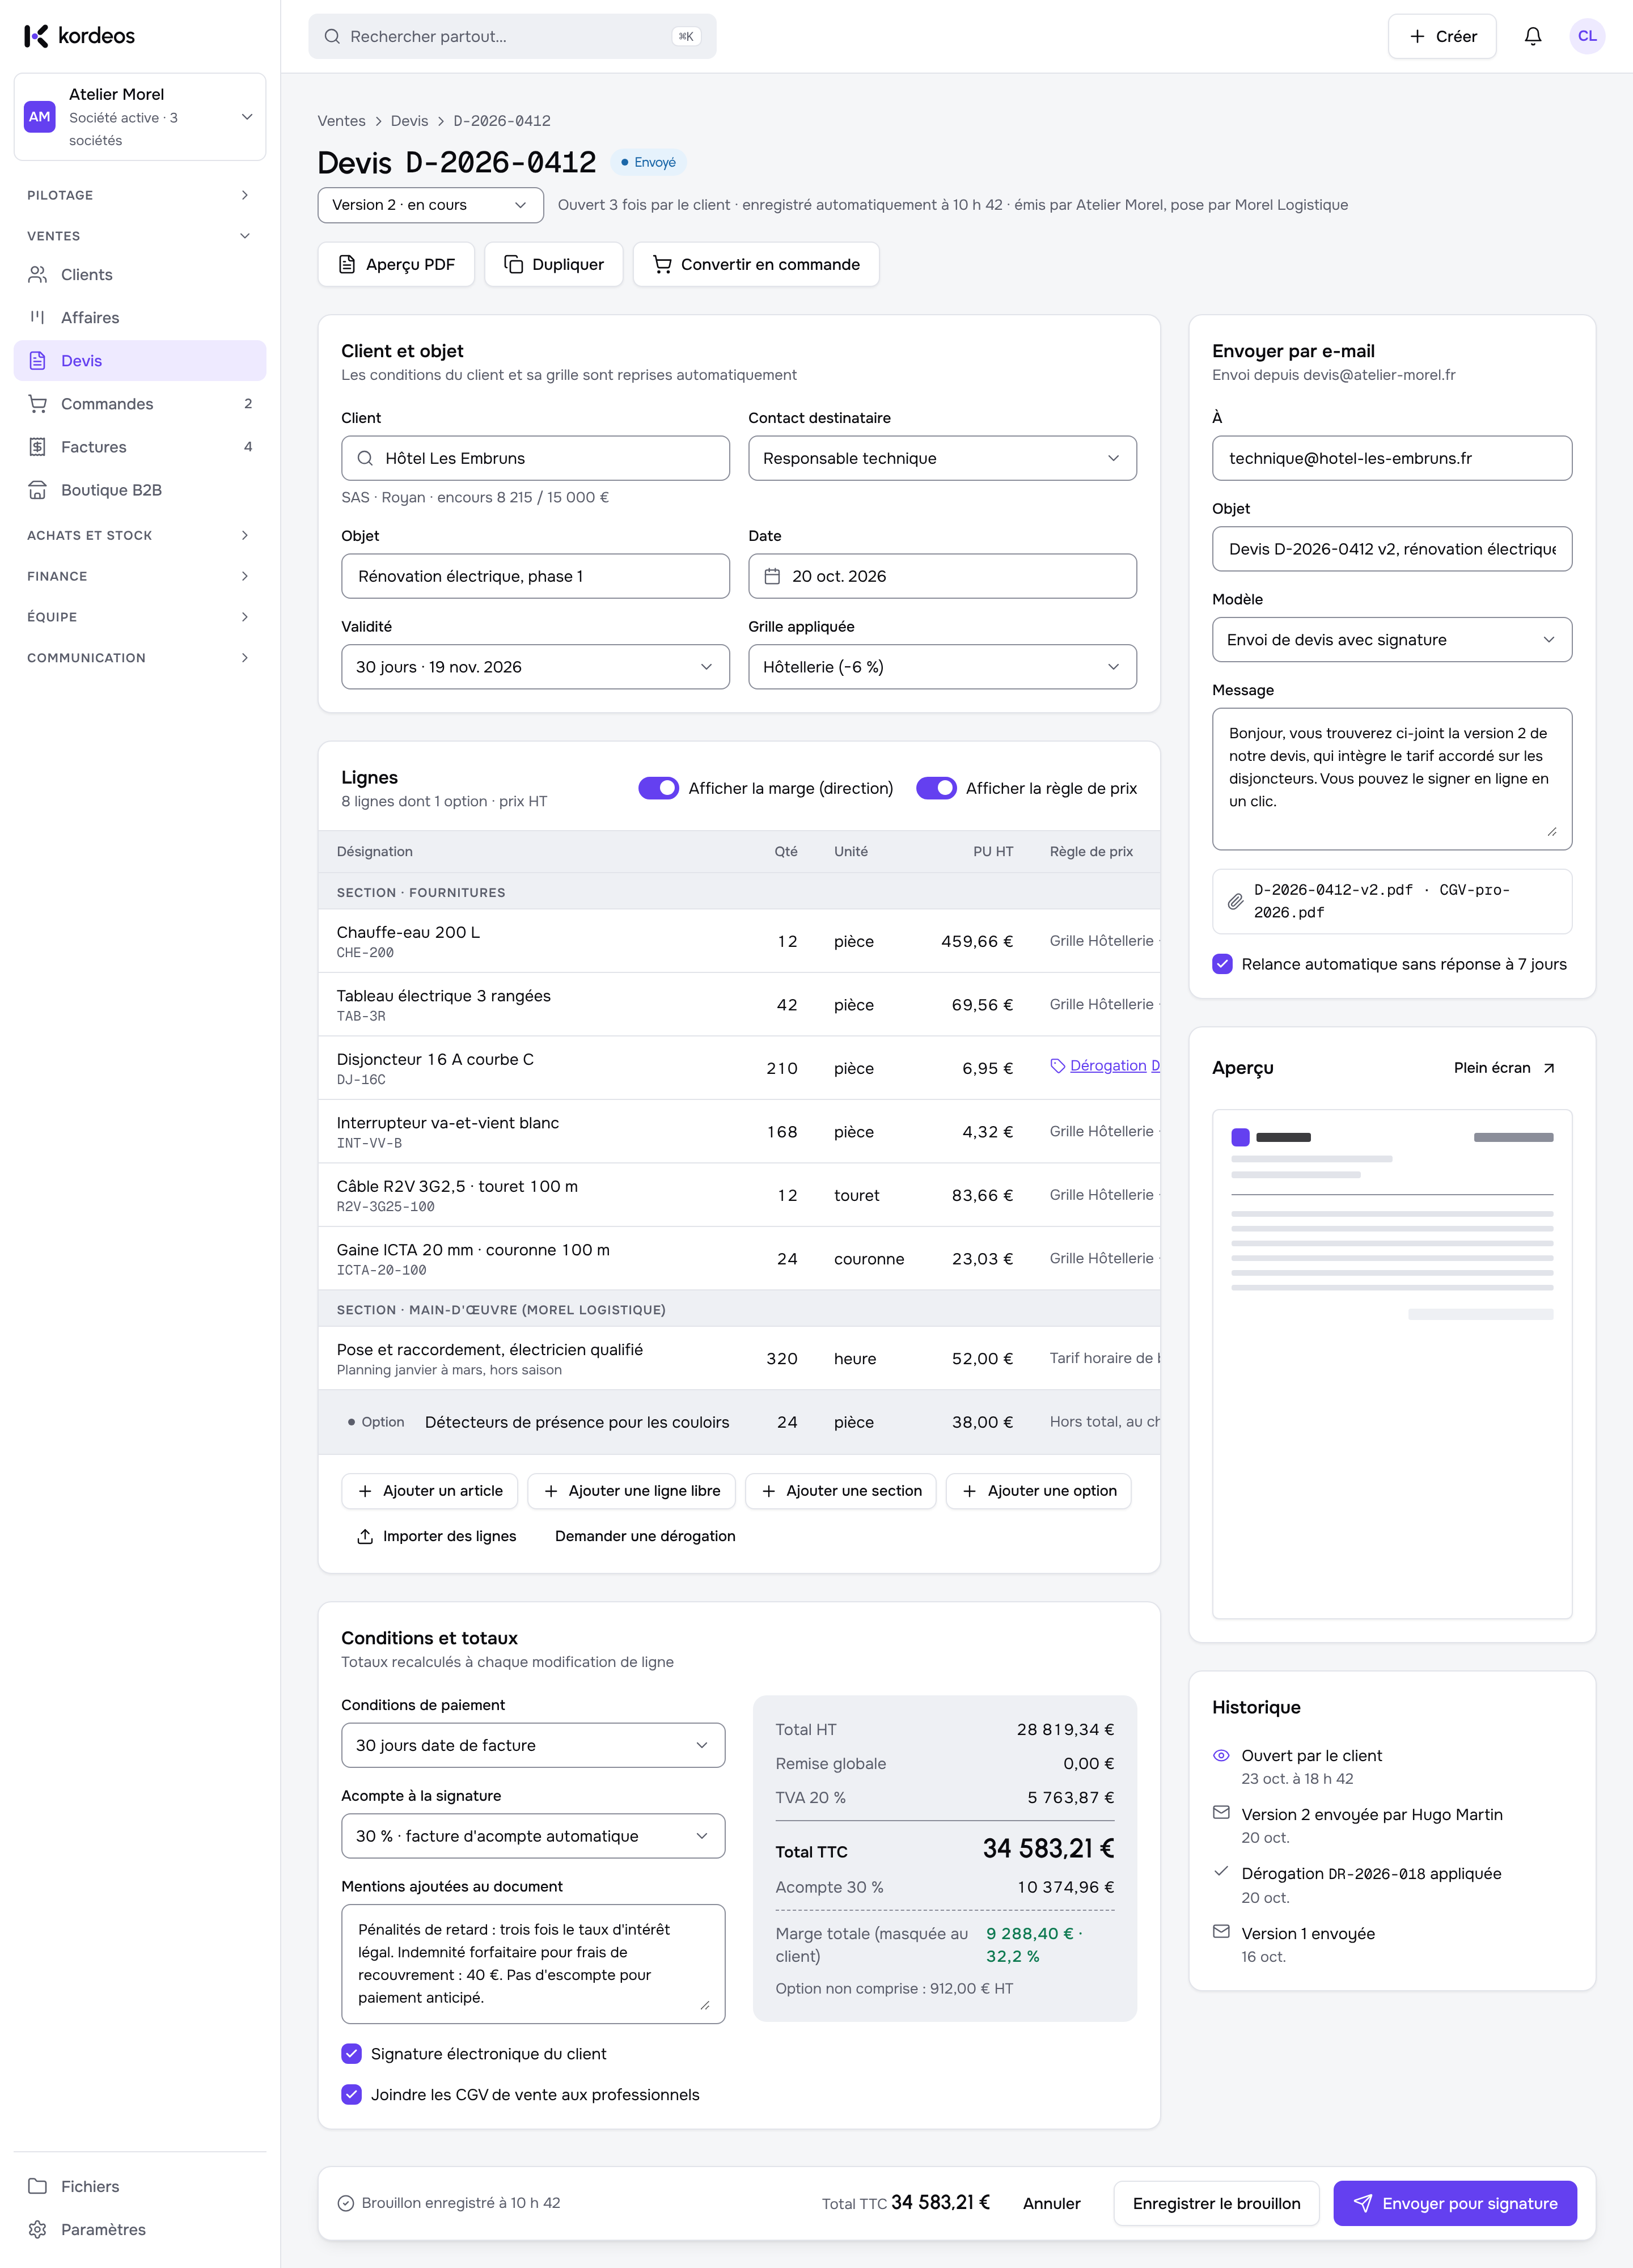This screenshot has width=1633, height=2268.
Task: Click the Affaires pipeline icon
Action: tap(38, 317)
